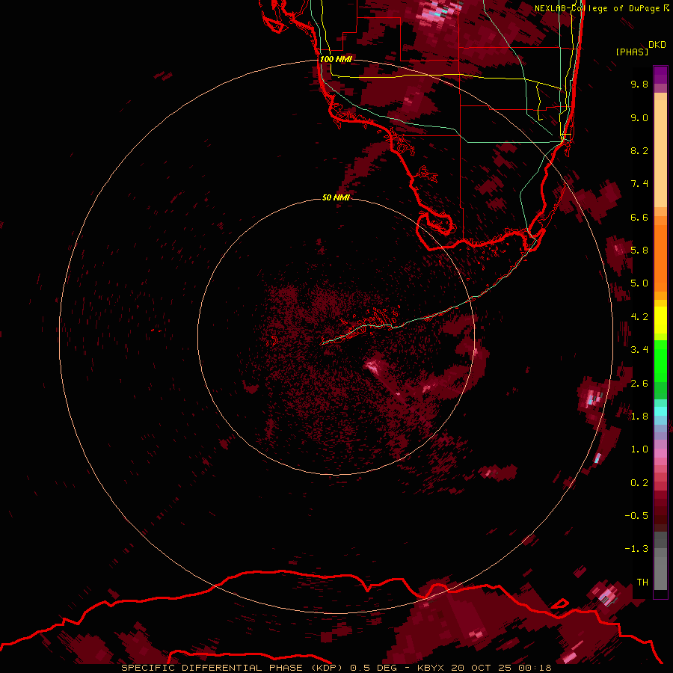Click the cyan segment of the color bar
Viewport: 673px width, 673px height.
point(660,411)
